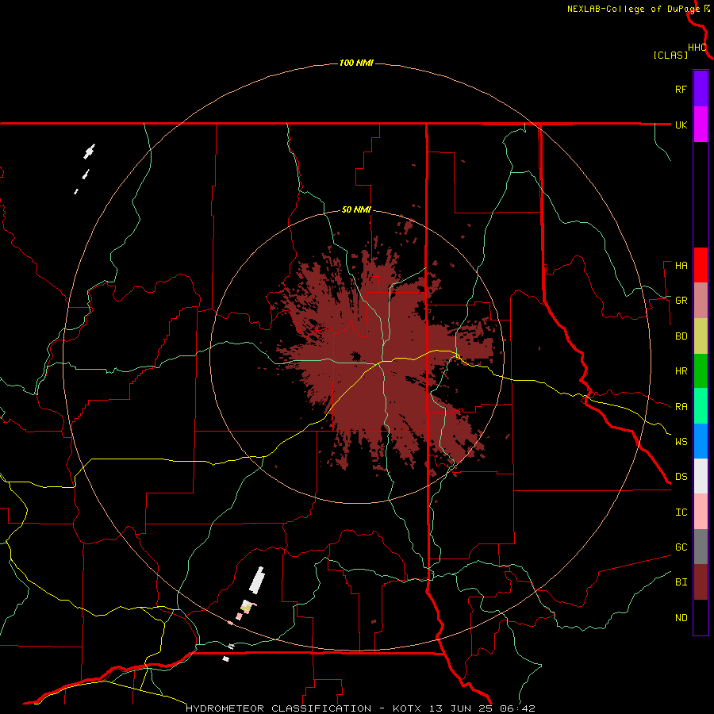Click the HR legend label
Screen dimensions: 714x714
click(x=681, y=371)
